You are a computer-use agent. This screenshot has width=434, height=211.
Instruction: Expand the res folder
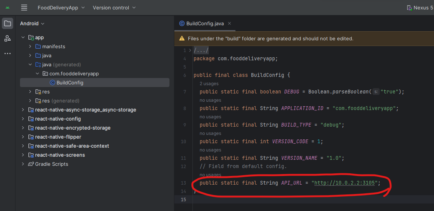tap(30, 92)
